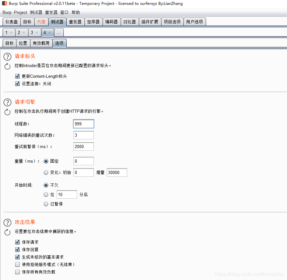Switch to 重发器 main tab
Screen dimensions: 287x280
(75, 22)
